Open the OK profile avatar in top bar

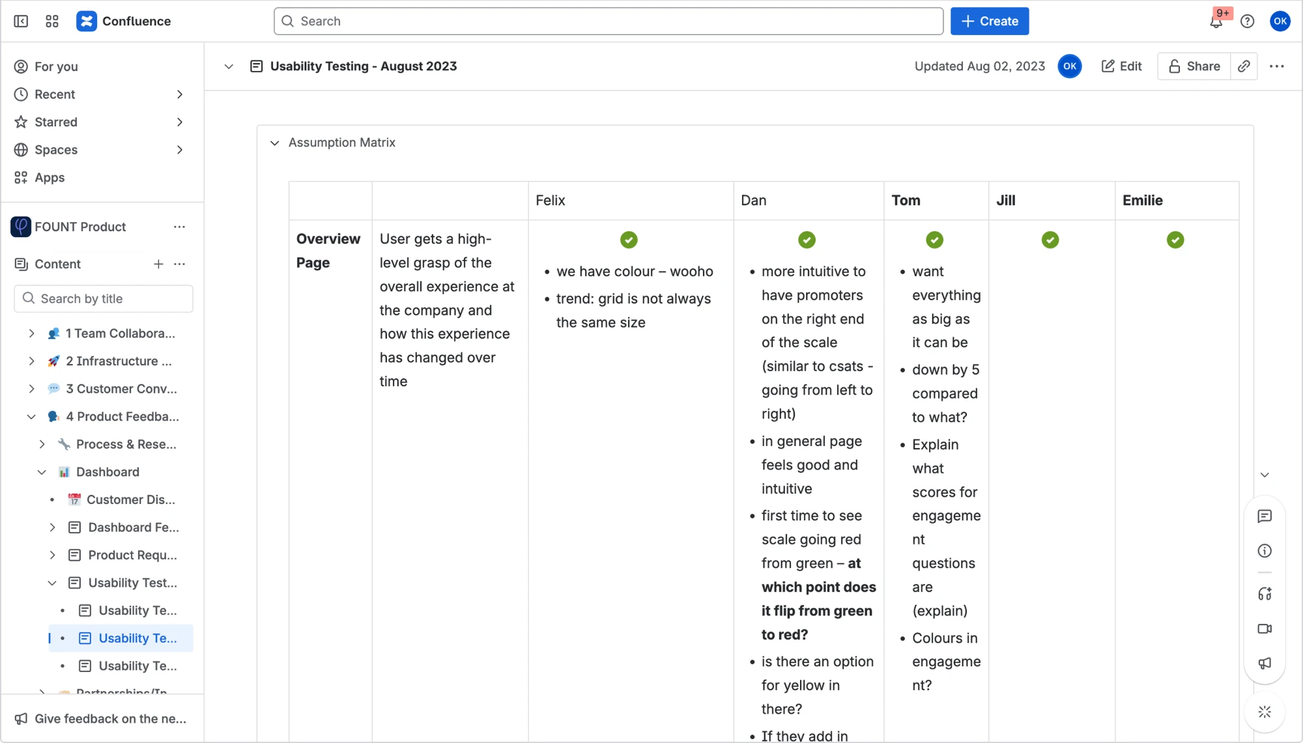point(1280,21)
